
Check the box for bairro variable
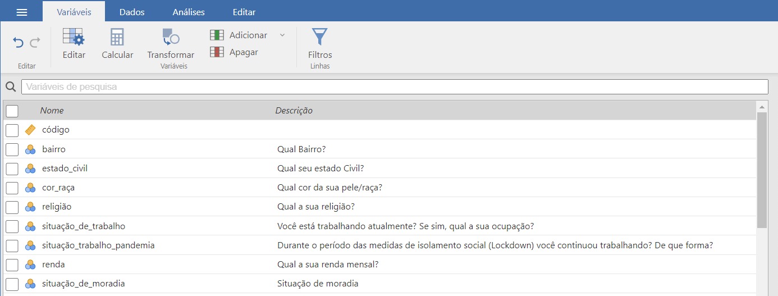(x=12, y=149)
